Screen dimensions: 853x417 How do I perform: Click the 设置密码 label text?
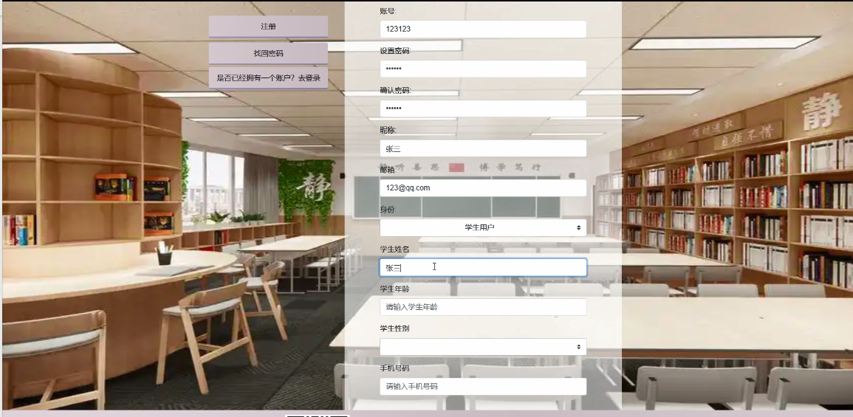395,51
